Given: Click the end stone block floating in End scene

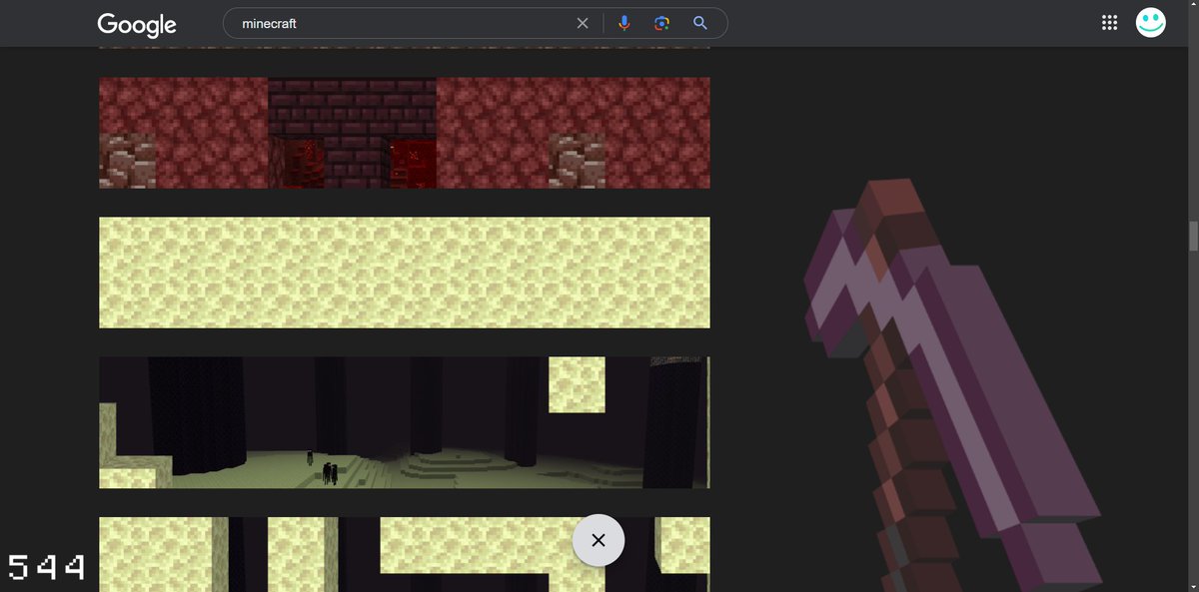Looking at the screenshot, I should 577,384.
